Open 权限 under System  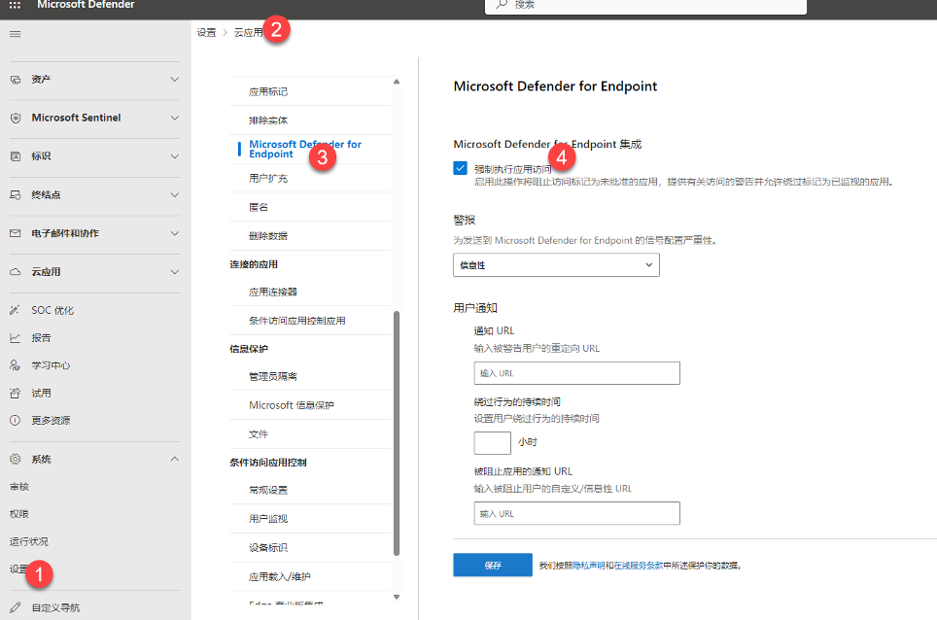pos(19,514)
